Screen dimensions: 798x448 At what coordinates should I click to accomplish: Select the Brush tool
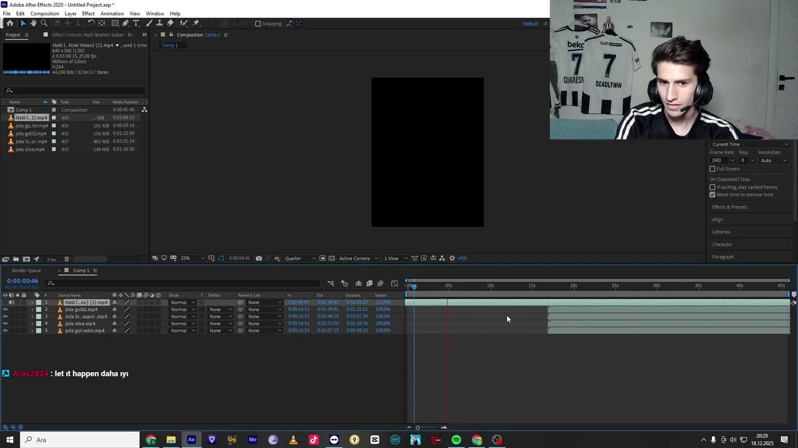click(x=149, y=23)
